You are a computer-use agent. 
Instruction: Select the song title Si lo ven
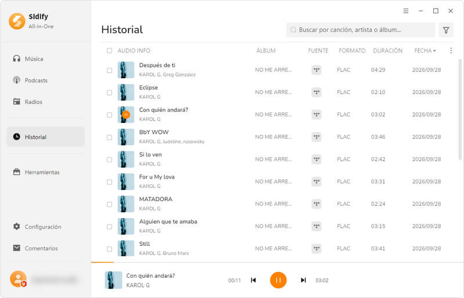[x=150, y=154]
